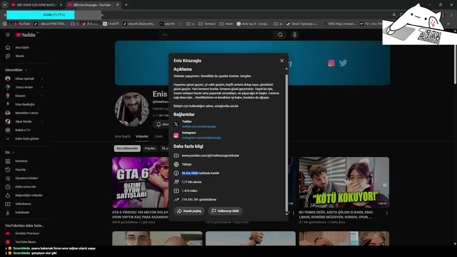Open İndirilenler downloads

[22, 212]
